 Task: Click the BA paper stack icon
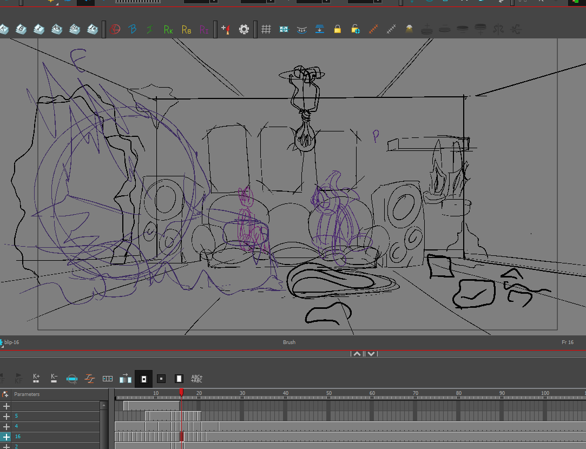click(x=75, y=29)
